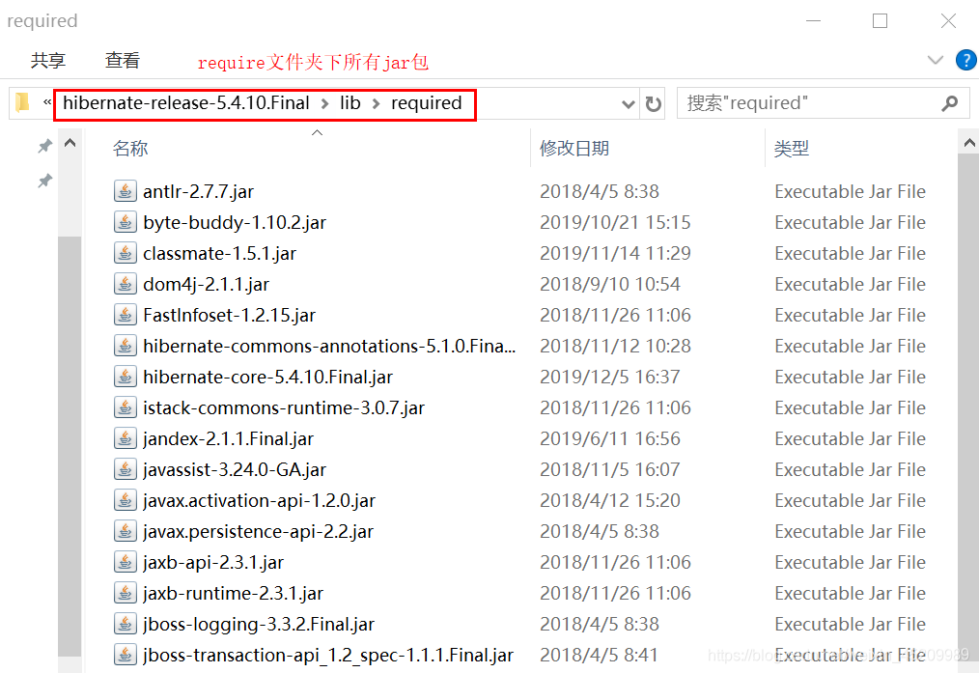Sort by the 修改日期 column header
This screenshot has width=979, height=673.
[x=574, y=149]
